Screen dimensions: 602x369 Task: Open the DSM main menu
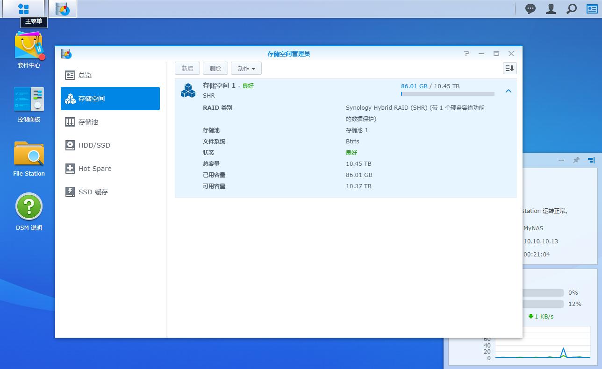(23, 9)
